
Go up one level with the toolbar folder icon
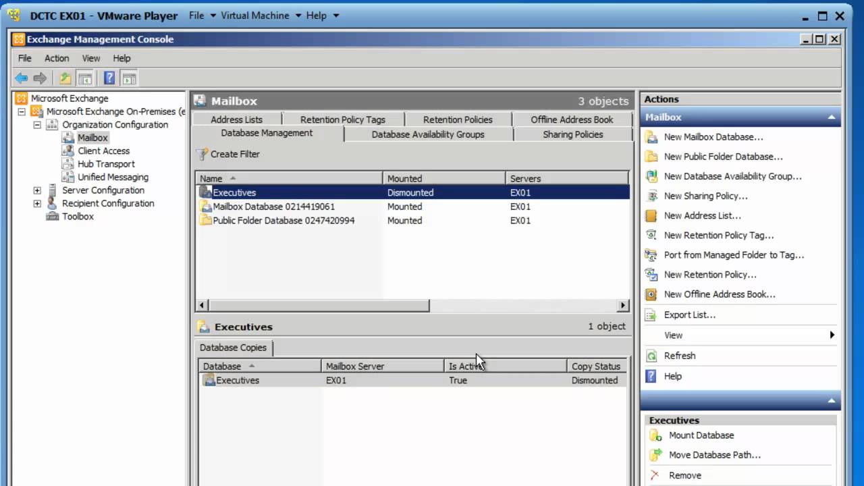click(x=65, y=78)
